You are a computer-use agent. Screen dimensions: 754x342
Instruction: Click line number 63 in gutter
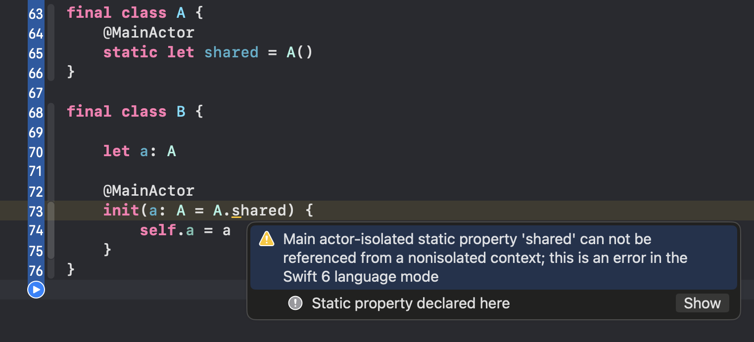(x=36, y=13)
